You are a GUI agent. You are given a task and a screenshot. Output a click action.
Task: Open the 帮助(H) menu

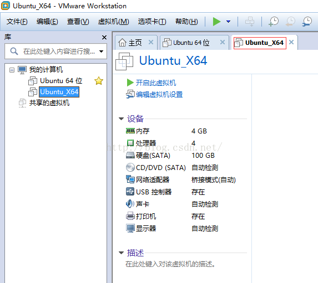tap(186, 22)
